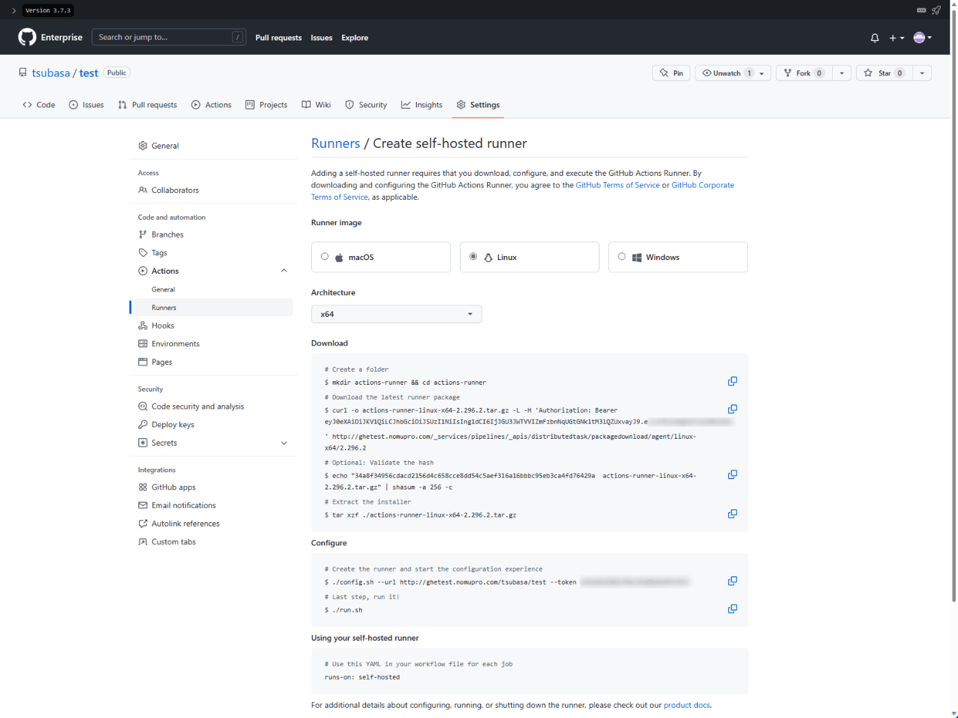958x718 pixels.
Task: Open the tsubasa owner link
Action: pyautogui.click(x=51, y=73)
